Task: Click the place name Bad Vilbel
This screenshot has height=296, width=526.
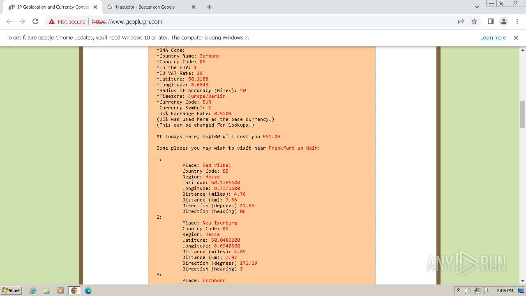Action: 217,165
